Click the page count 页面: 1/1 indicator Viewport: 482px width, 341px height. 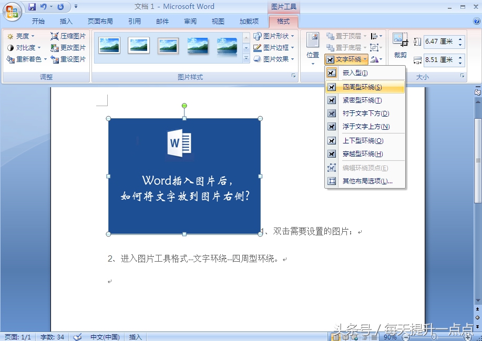[x=18, y=337]
